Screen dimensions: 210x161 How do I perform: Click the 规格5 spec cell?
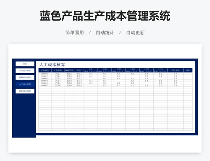69,83
